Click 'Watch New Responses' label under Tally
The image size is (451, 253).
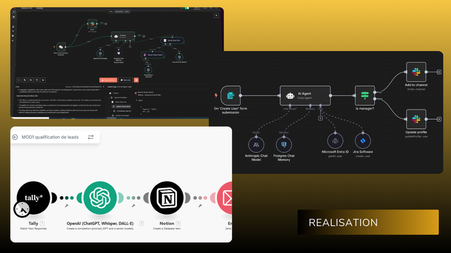pos(33,229)
